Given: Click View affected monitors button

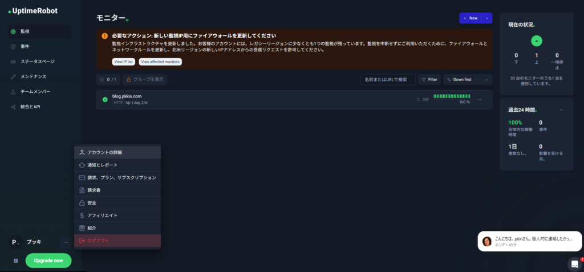Looking at the screenshot, I should pos(160,62).
